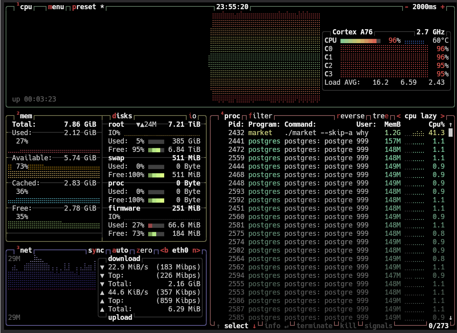
Task: Decrease update interval with minus button
Action: [x=407, y=7]
